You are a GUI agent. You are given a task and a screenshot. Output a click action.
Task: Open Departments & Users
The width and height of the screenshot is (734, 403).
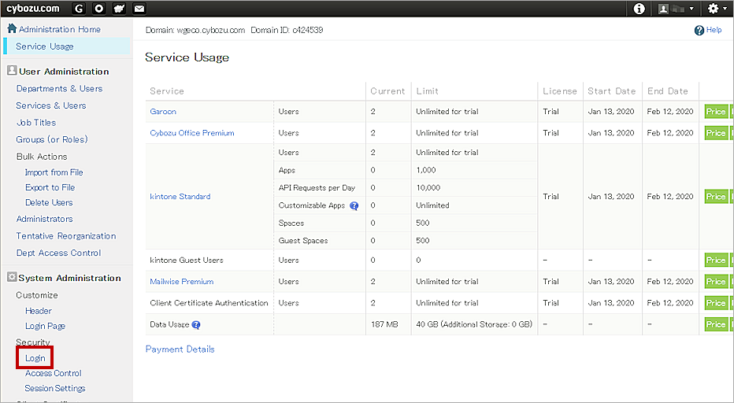coord(59,88)
